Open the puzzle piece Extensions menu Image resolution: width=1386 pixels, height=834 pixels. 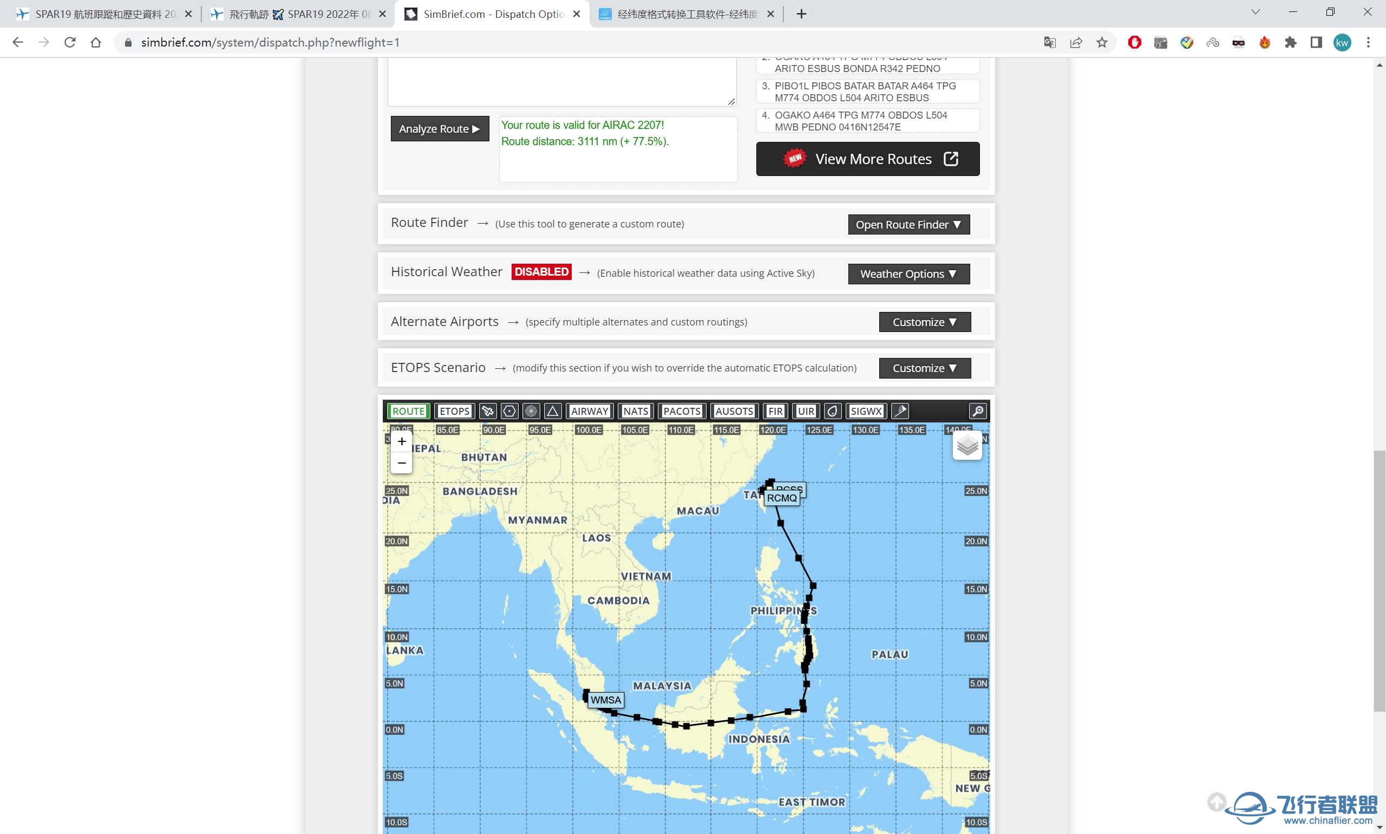(x=1291, y=43)
